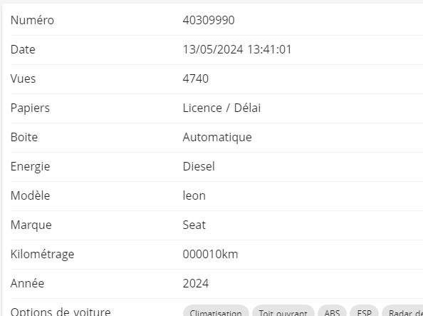Viewport: 423px width, 316px height.
Task: Click the Options de voiture label
Action: [x=61, y=312]
